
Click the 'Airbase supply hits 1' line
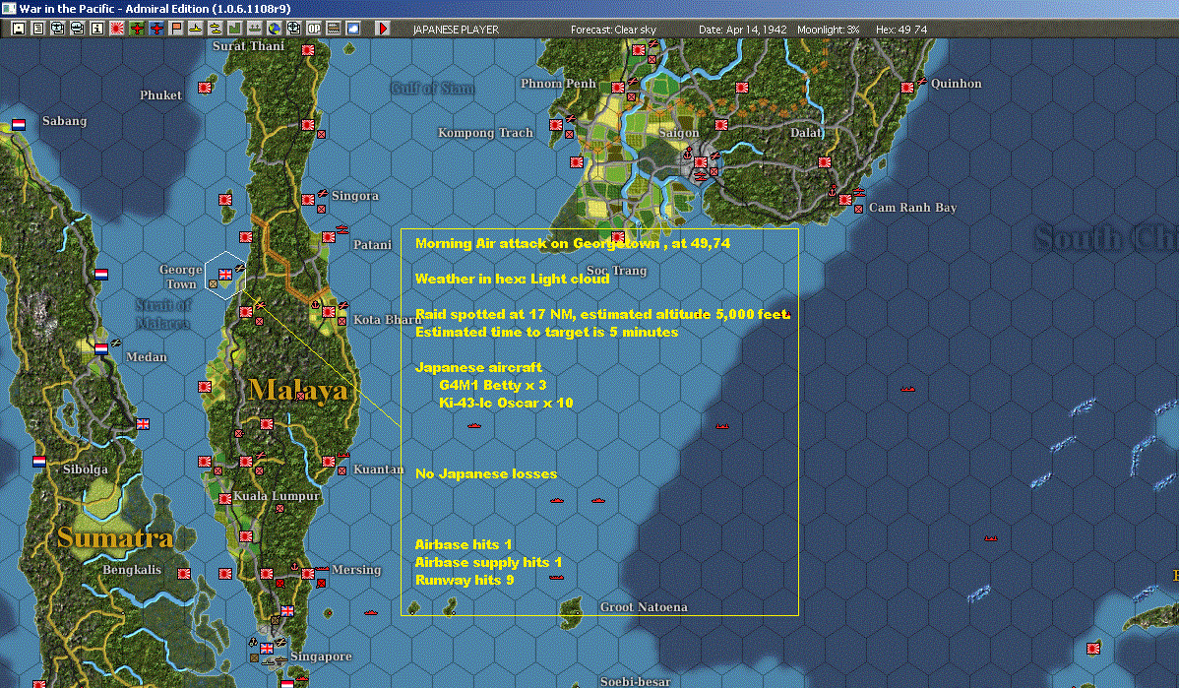pyautogui.click(x=488, y=562)
